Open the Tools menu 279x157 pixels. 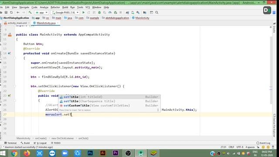[80, 7]
